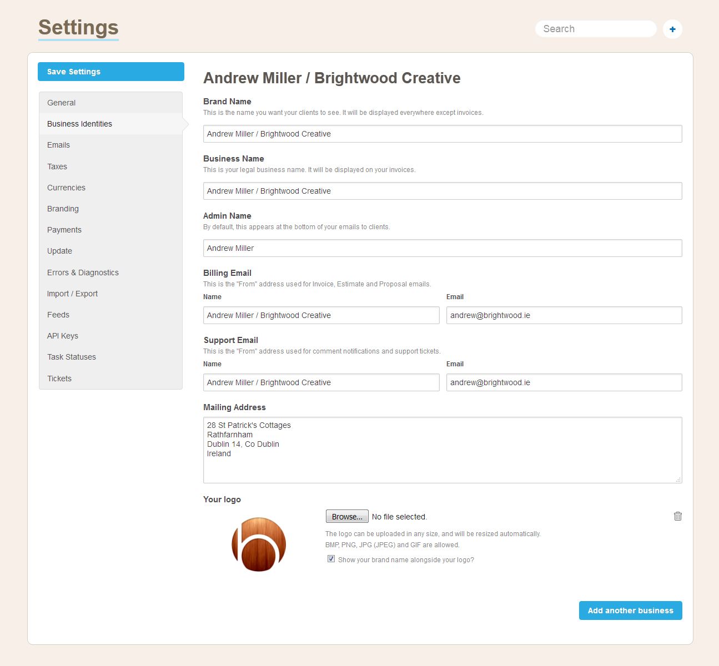Open Task Statuses settings
Image resolution: width=719 pixels, height=666 pixels.
(x=110, y=357)
